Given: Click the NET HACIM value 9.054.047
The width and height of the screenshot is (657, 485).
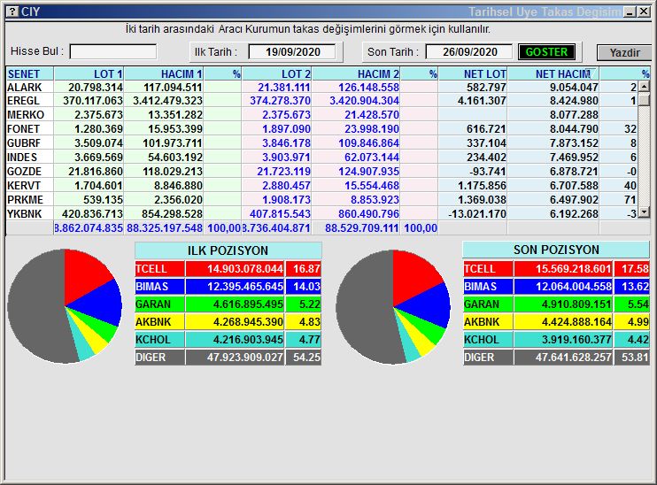Looking at the screenshot, I should (x=574, y=87).
